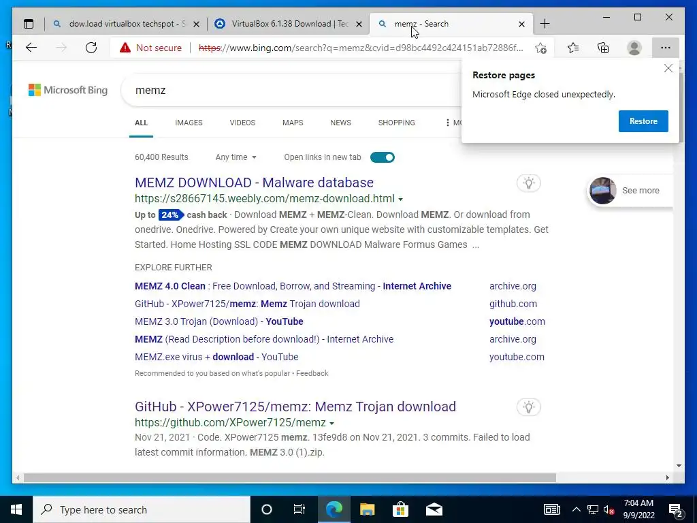Image resolution: width=697 pixels, height=523 pixels.
Task: Click the horizontal scrollbar thumb
Action: coord(290,477)
